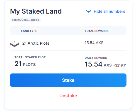Click the blue Stake button
Image resolution: width=134 pixels, height=112 pixels.
68,80
